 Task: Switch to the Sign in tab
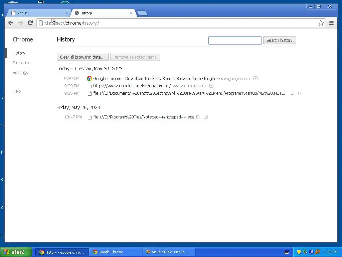[39, 13]
